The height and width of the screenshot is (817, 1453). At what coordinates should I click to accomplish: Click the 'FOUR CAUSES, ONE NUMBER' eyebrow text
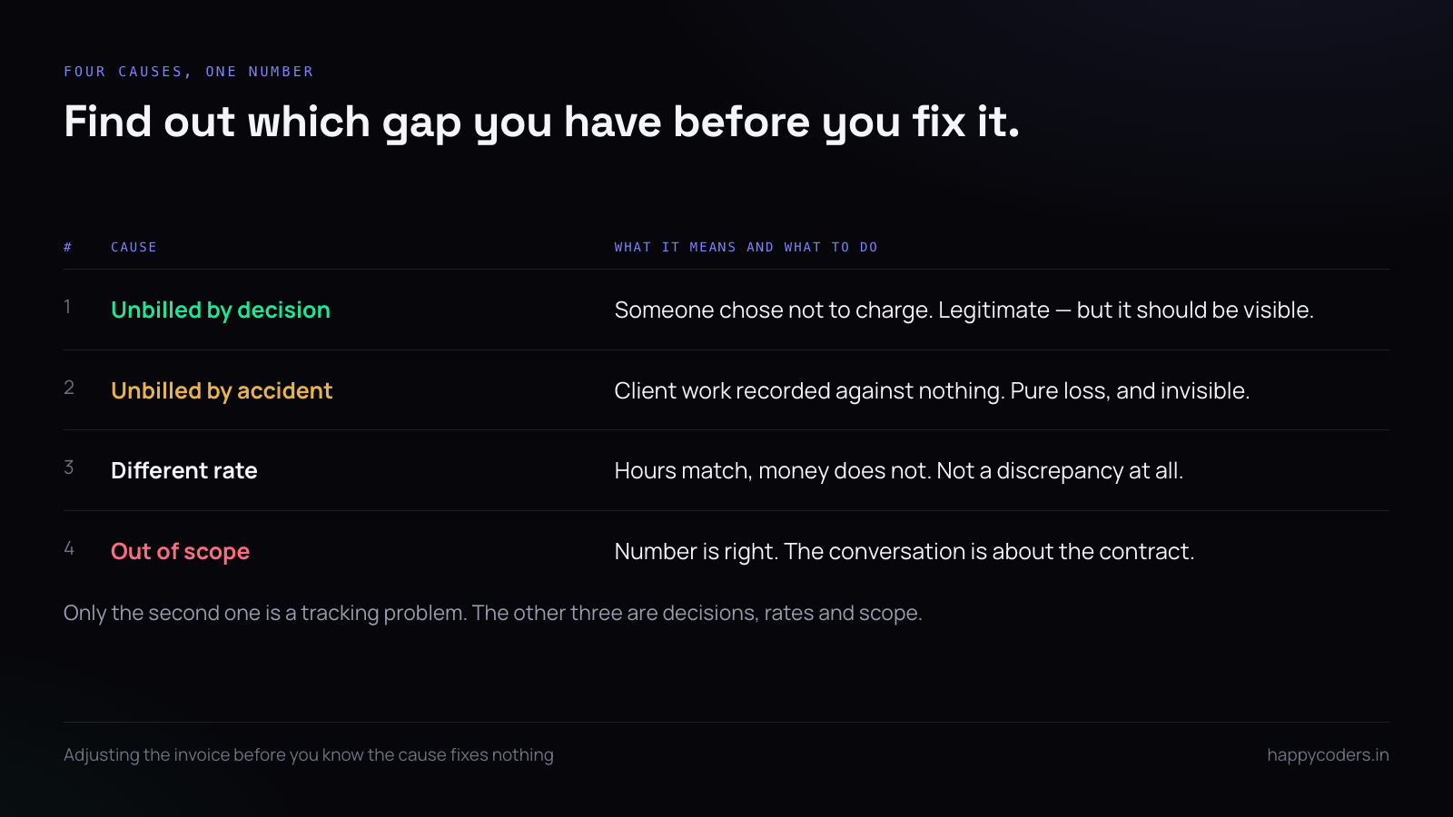click(188, 72)
